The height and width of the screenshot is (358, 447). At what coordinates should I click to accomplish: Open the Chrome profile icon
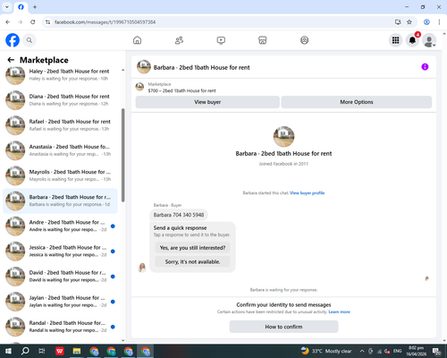[426, 22]
